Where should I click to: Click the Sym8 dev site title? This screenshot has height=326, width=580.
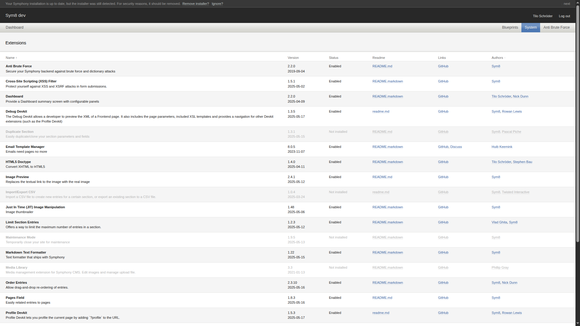click(x=15, y=15)
